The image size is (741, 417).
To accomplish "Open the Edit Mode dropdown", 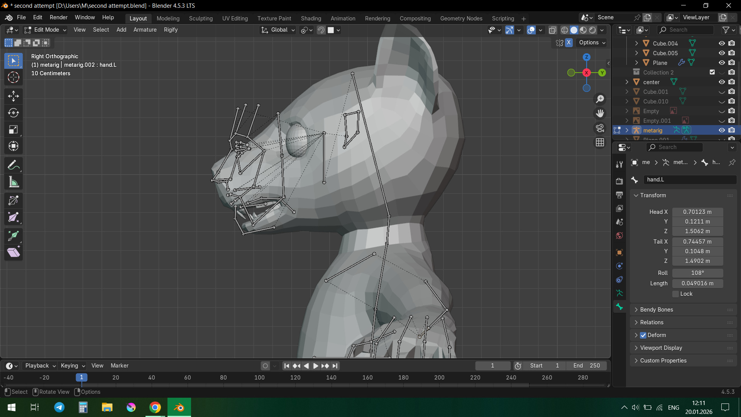I will point(45,30).
